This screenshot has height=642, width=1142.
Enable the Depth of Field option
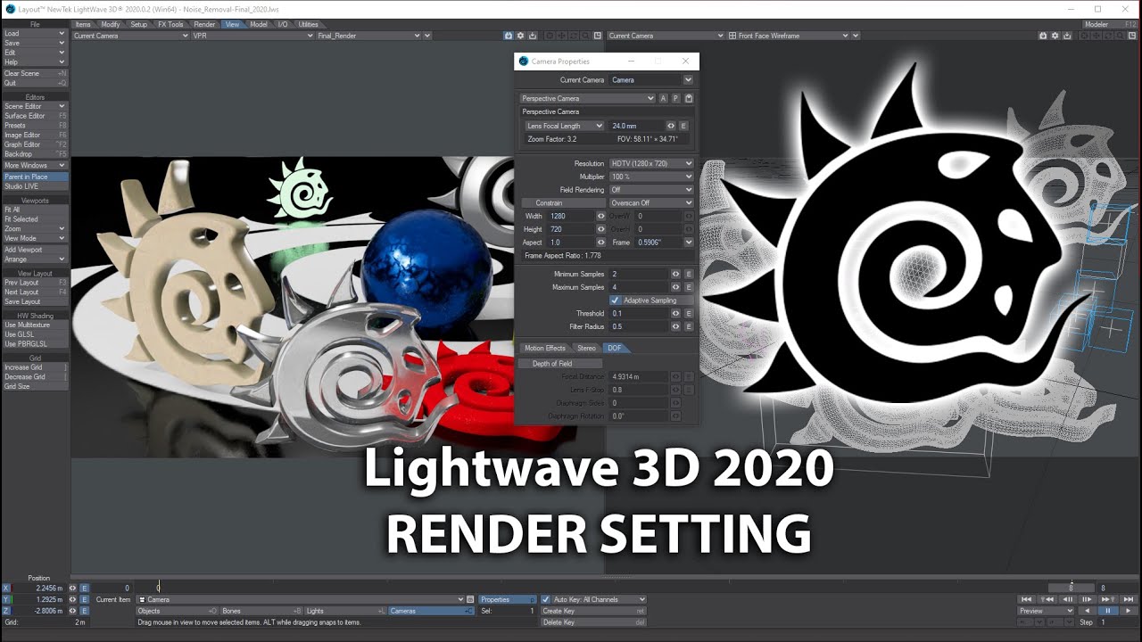pos(560,364)
